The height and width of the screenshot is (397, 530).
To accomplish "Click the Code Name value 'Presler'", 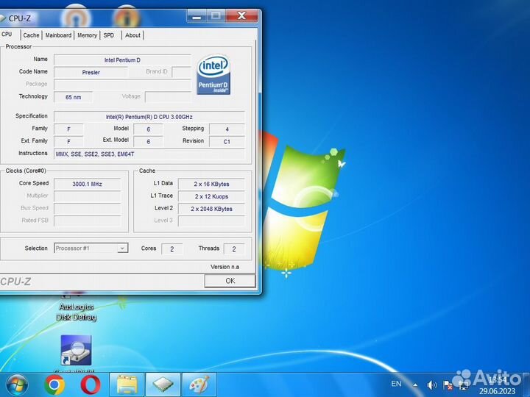I will [91, 72].
